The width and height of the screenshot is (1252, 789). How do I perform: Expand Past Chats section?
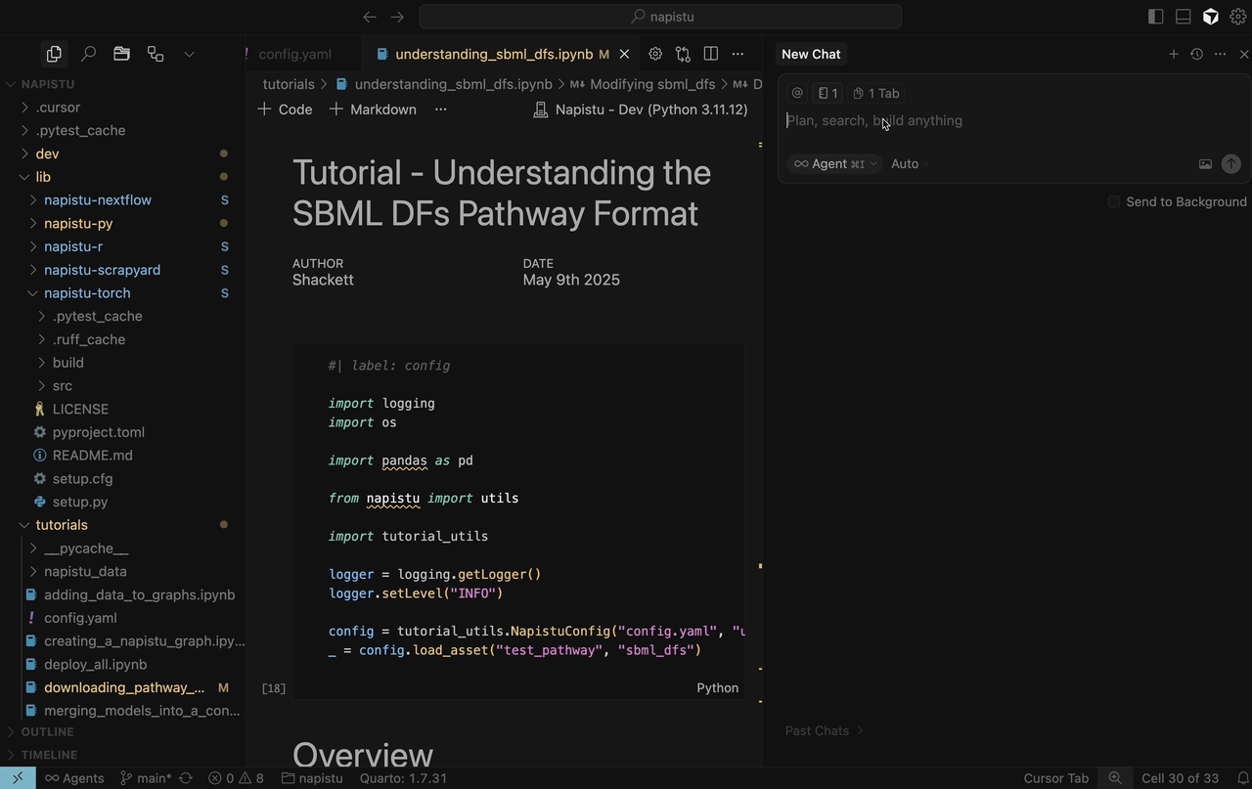pos(825,730)
